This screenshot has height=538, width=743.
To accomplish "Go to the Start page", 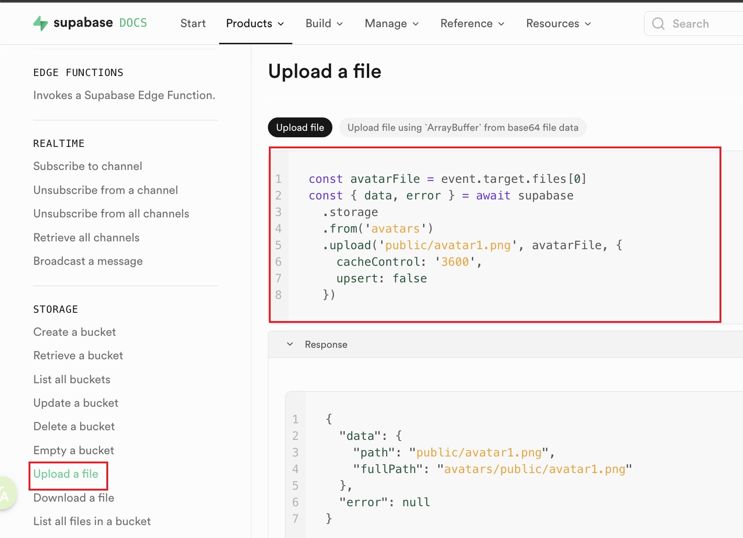I will [x=193, y=23].
